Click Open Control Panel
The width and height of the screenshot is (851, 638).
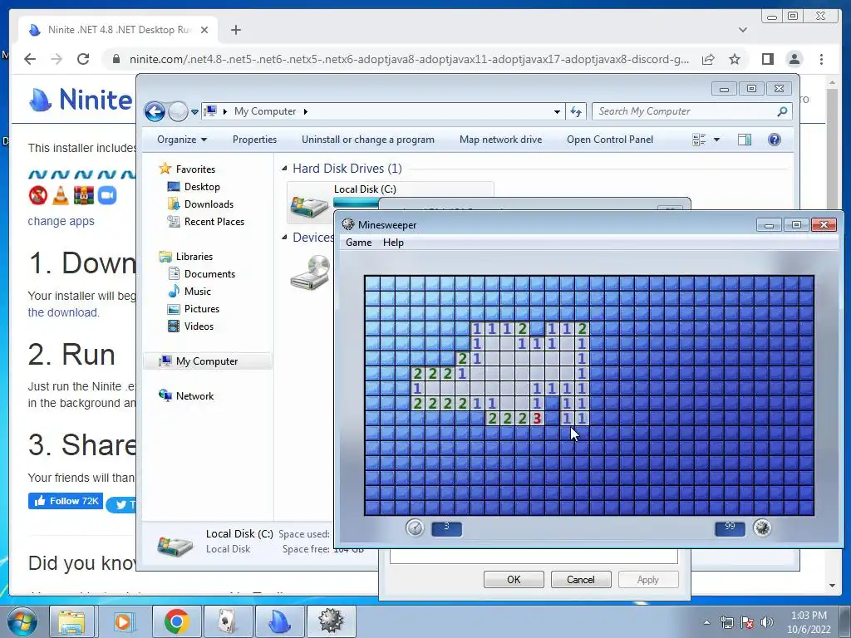610,140
